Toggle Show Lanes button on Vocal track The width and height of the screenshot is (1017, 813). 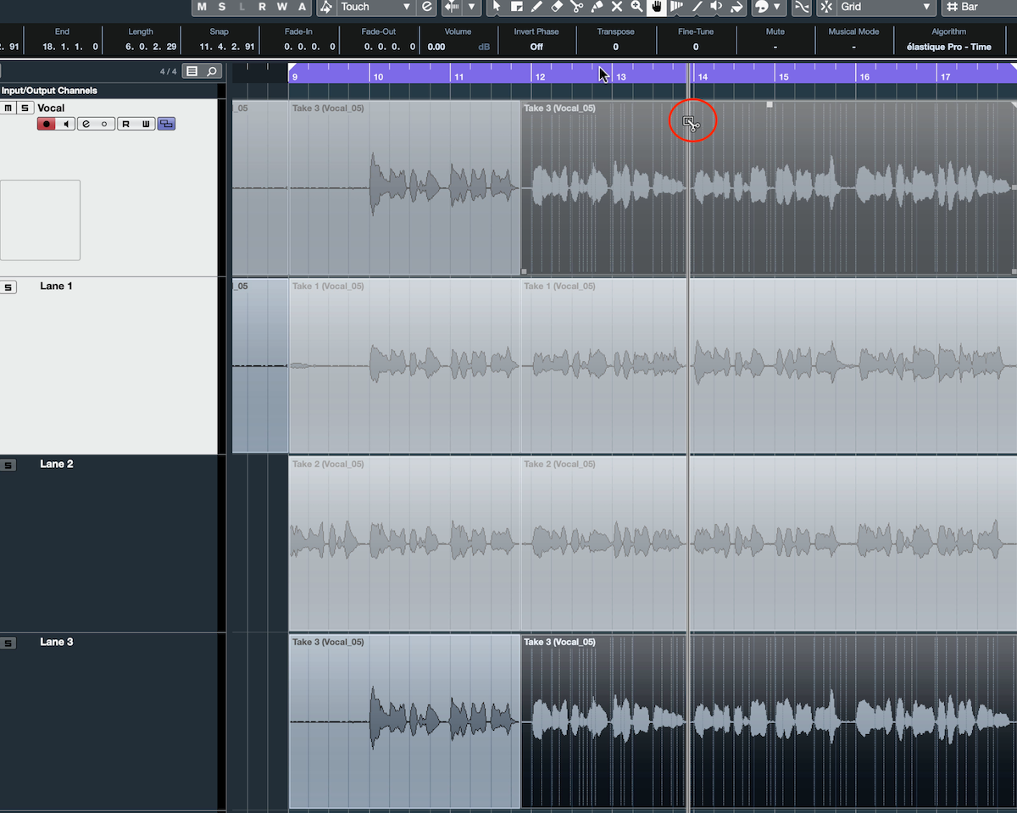(166, 124)
